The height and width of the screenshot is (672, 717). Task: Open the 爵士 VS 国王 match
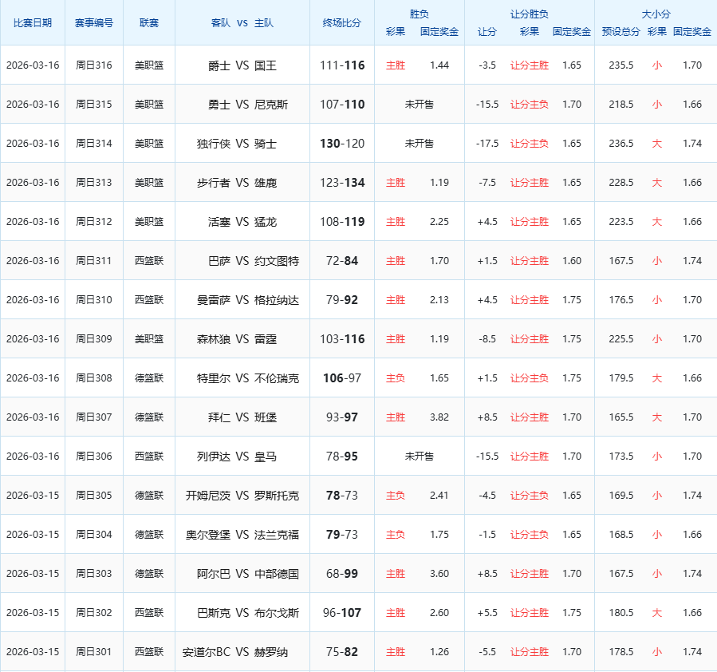tap(242, 65)
